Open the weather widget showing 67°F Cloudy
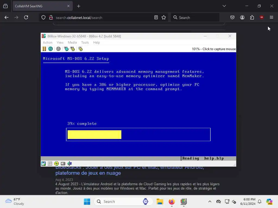Image resolution: width=278 pixels, height=208 pixels. click(15, 201)
